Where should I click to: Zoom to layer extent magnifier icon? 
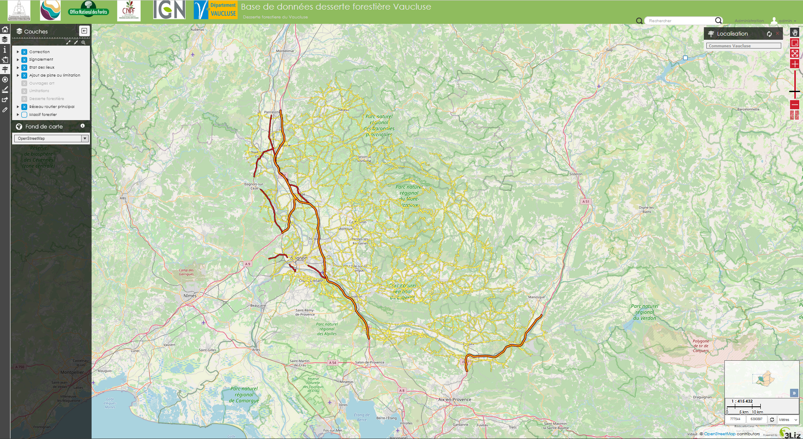(x=83, y=42)
